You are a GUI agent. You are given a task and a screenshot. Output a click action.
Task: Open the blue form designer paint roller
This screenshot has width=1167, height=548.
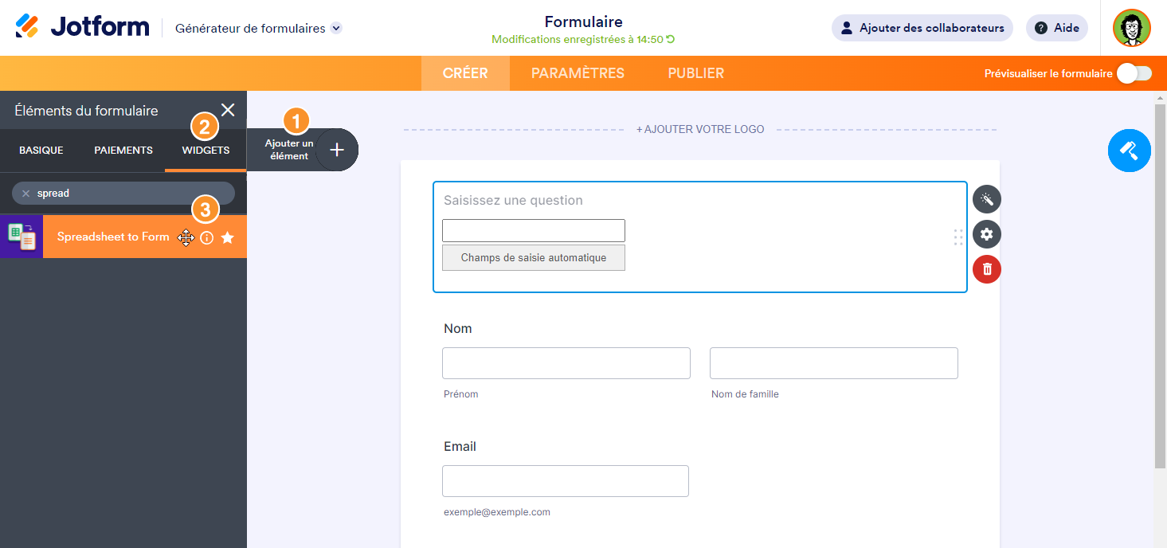[1129, 150]
